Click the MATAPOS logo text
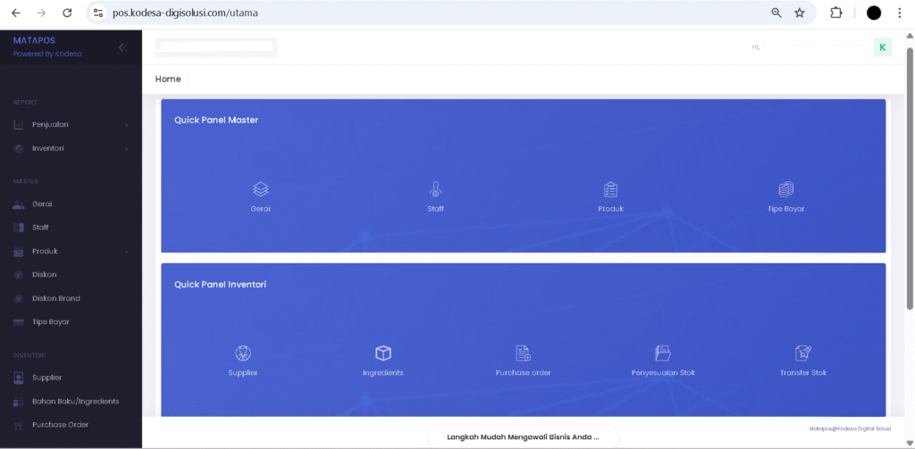Image resolution: width=915 pixels, height=449 pixels. pos(33,40)
